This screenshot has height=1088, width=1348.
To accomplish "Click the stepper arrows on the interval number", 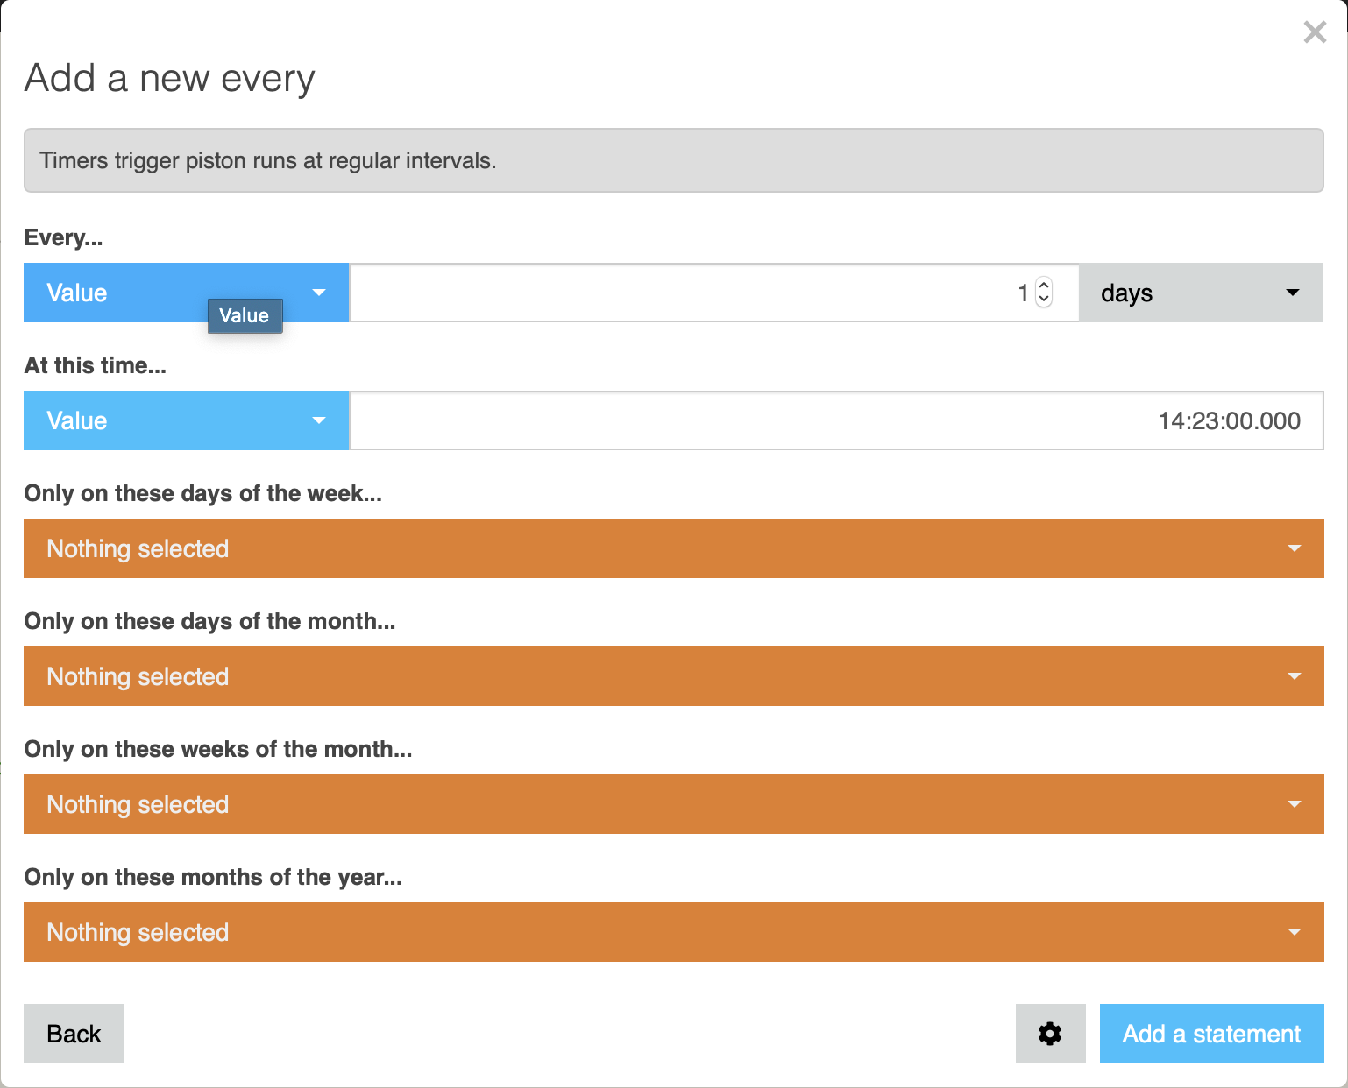I will pos(1044,292).
